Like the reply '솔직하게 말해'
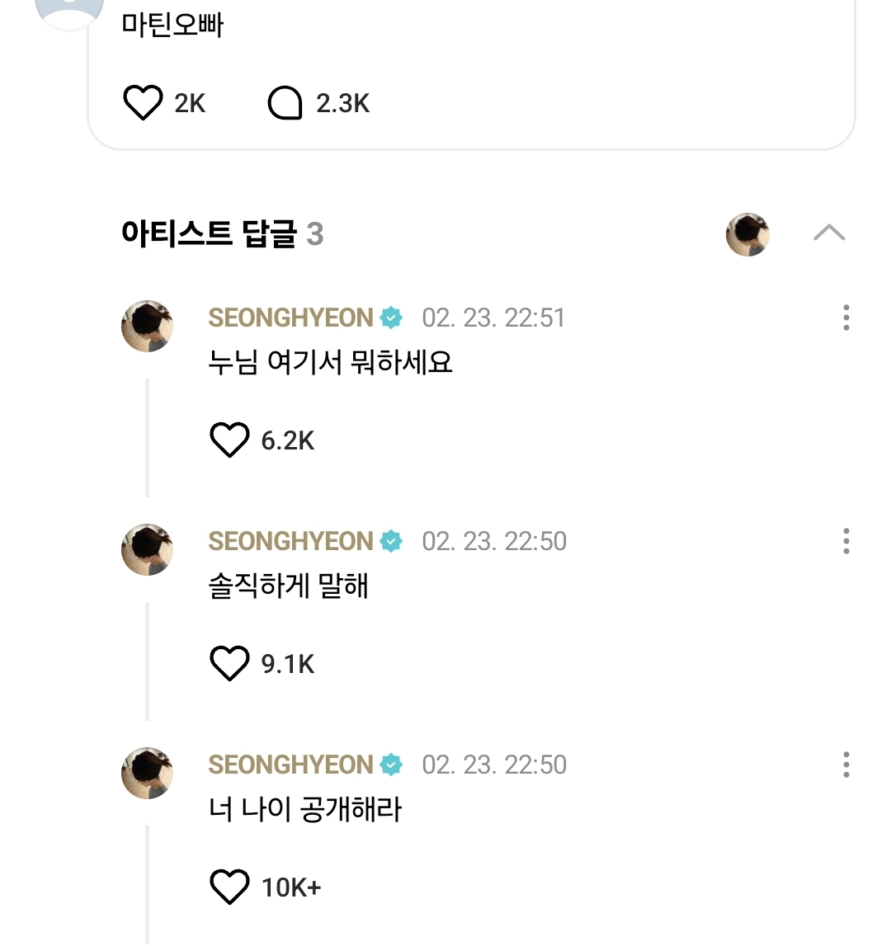The image size is (891, 946). click(x=229, y=664)
